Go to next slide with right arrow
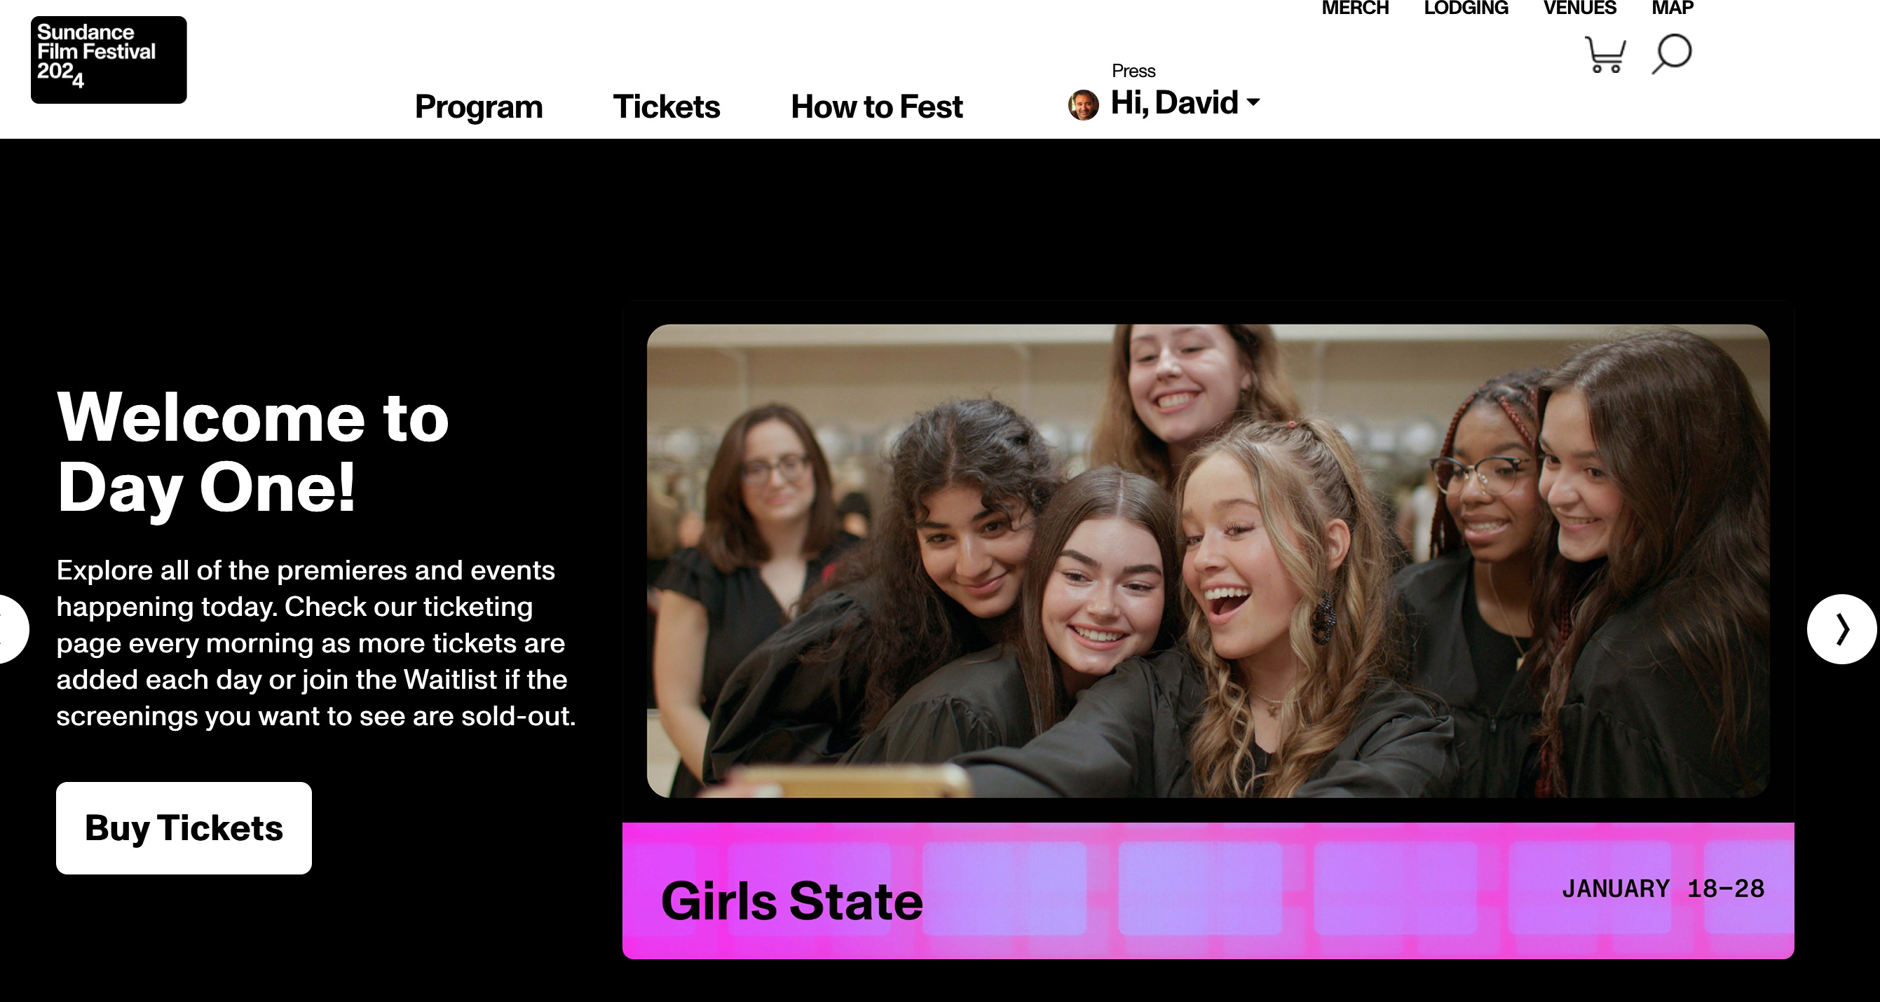 pyautogui.click(x=1841, y=629)
